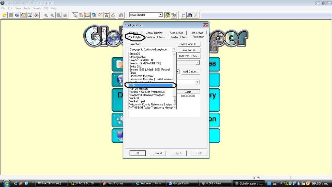This screenshot has height=187, width=332.
Task: Open the grayed dropdown below Init From EPSG
Action: click(197, 62)
